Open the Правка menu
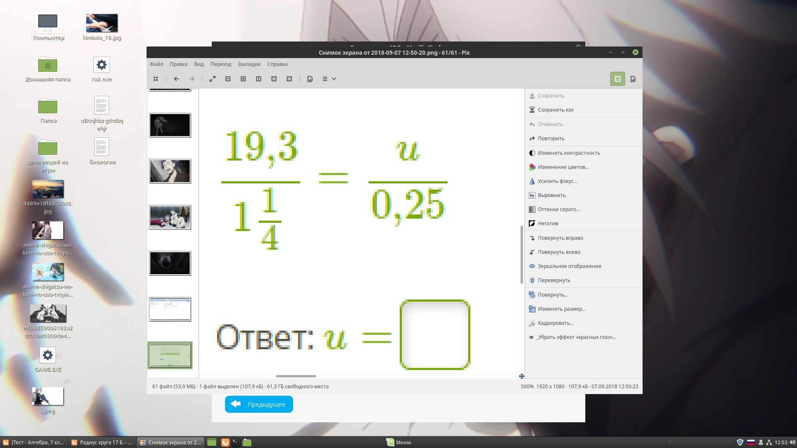The width and height of the screenshot is (797, 448). tap(178, 64)
